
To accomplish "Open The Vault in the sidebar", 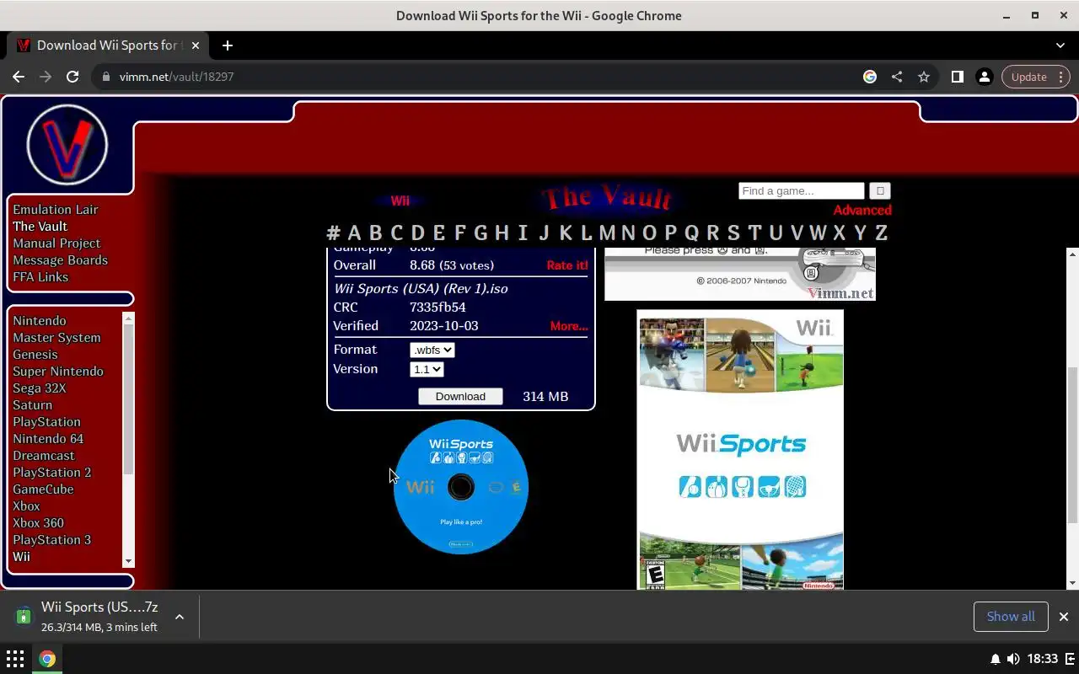I will (40, 227).
